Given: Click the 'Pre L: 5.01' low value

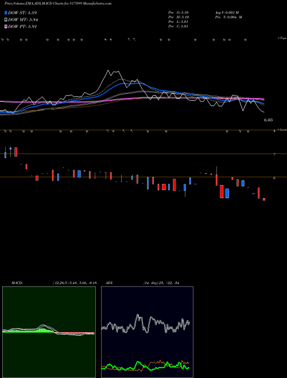Looking at the screenshot, I should point(179,22).
